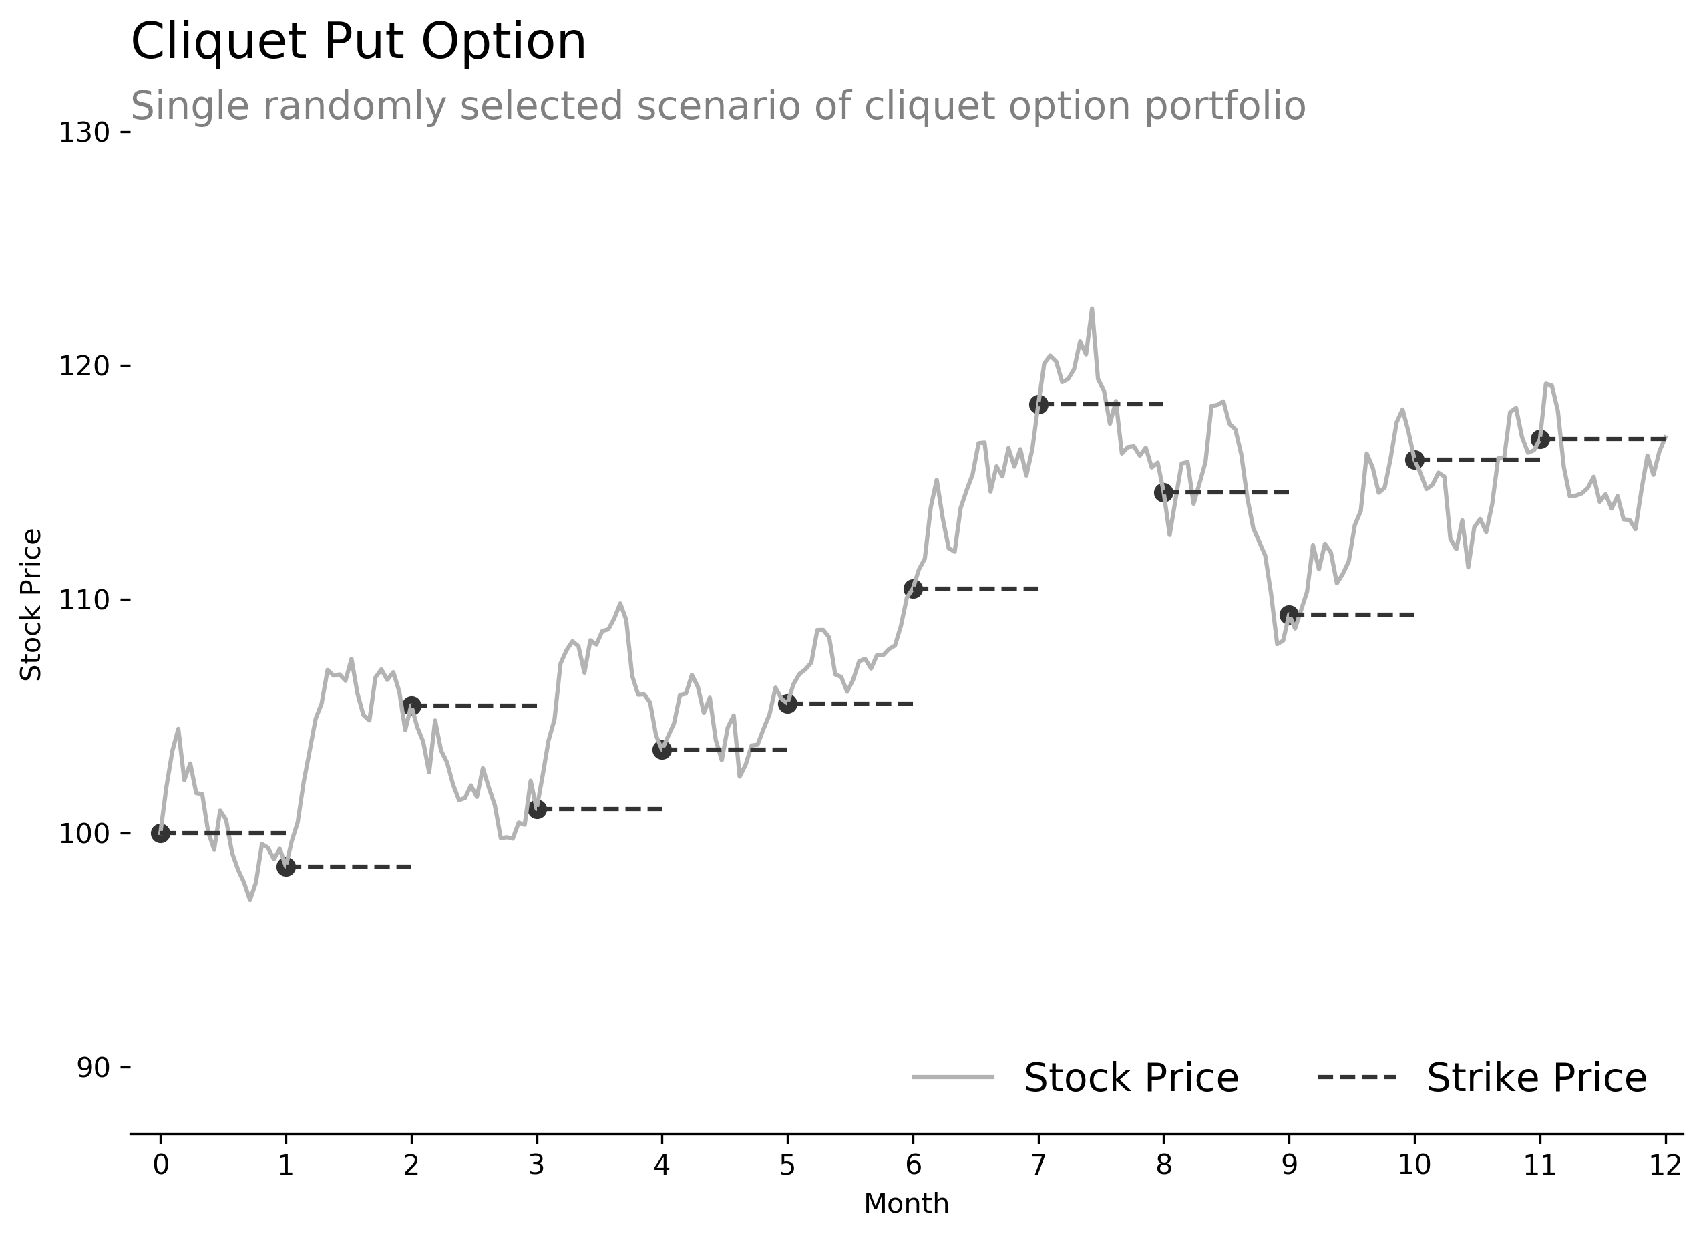The image size is (1705, 1238).
Task: Click the gray Stock Price legend line sample
Action: (x=953, y=1078)
